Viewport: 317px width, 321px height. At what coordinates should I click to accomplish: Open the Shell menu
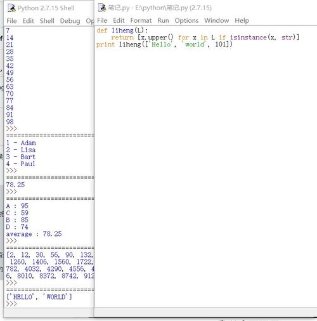tap(47, 21)
